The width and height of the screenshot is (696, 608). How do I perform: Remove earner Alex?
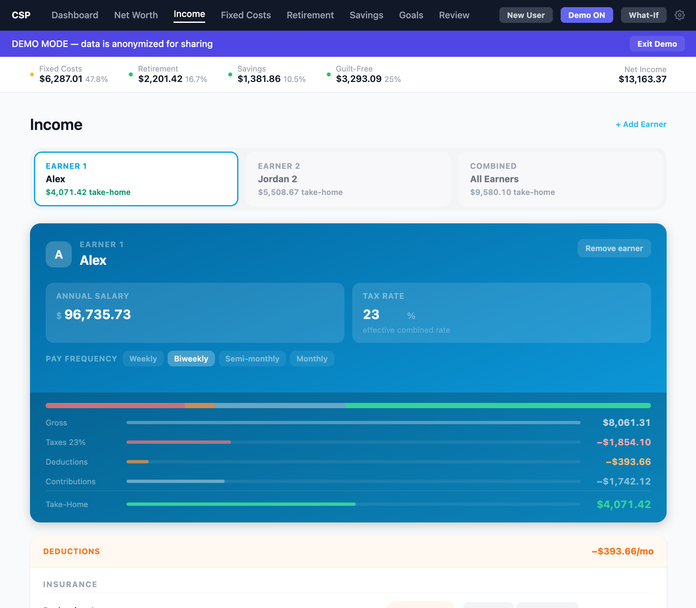coord(614,248)
